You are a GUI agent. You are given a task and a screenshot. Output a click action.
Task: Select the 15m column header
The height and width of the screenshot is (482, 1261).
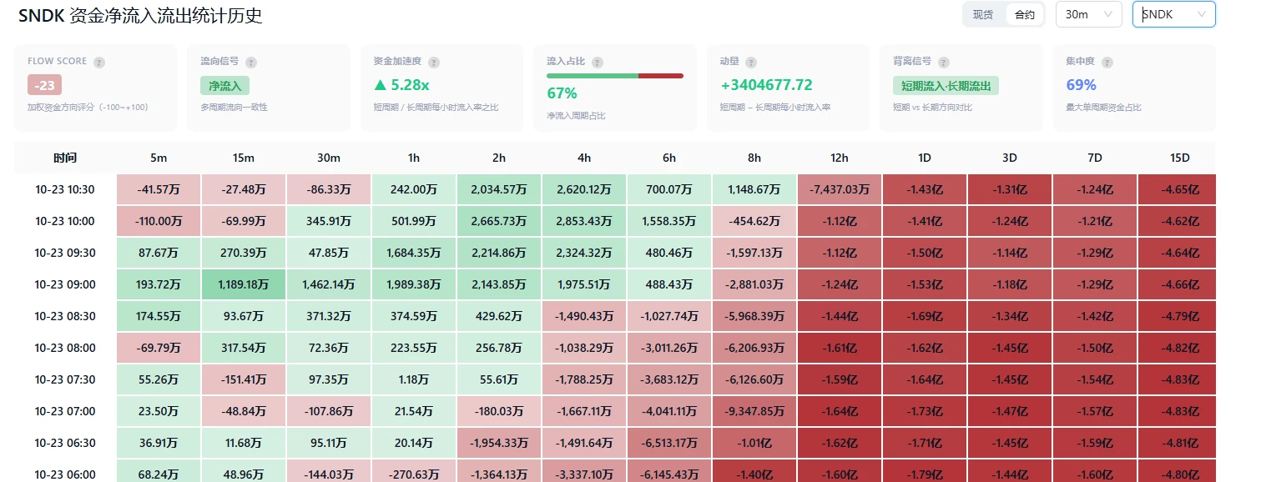[244, 158]
